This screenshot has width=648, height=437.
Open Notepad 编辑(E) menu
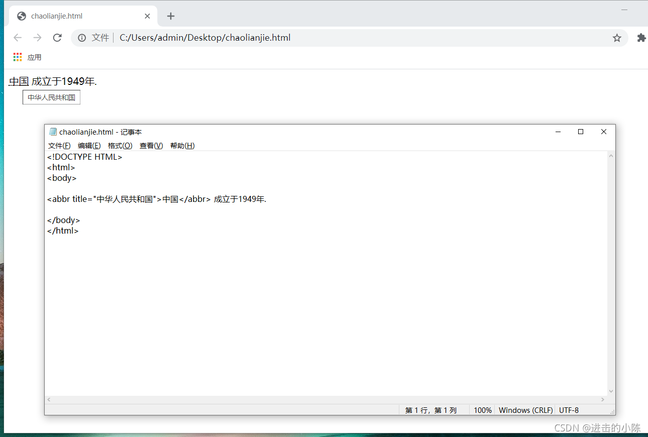(x=89, y=146)
